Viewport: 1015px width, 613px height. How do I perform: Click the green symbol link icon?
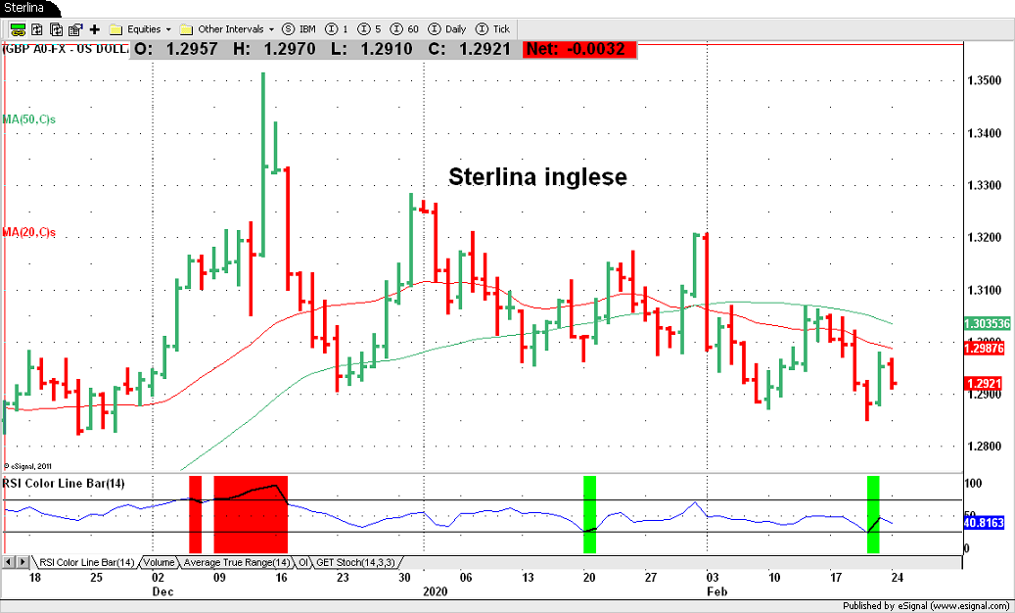point(18,29)
